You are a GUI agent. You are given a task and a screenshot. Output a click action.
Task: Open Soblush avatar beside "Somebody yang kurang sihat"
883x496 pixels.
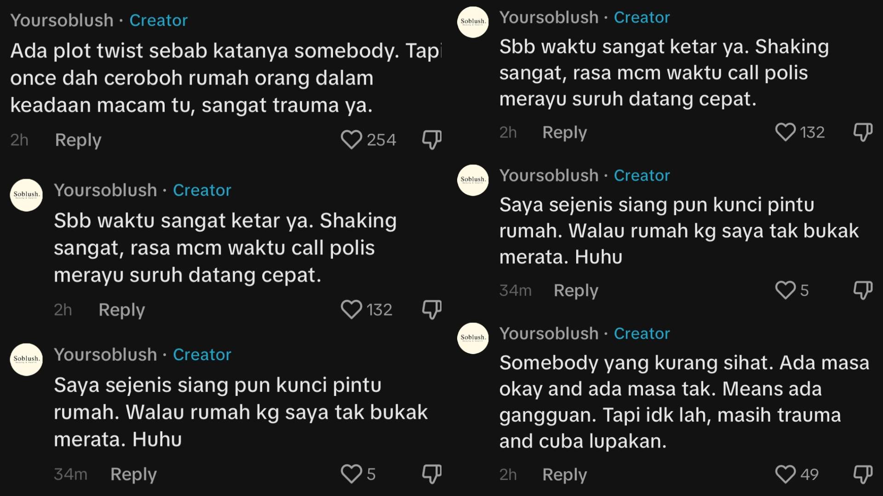click(x=473, y=338)
